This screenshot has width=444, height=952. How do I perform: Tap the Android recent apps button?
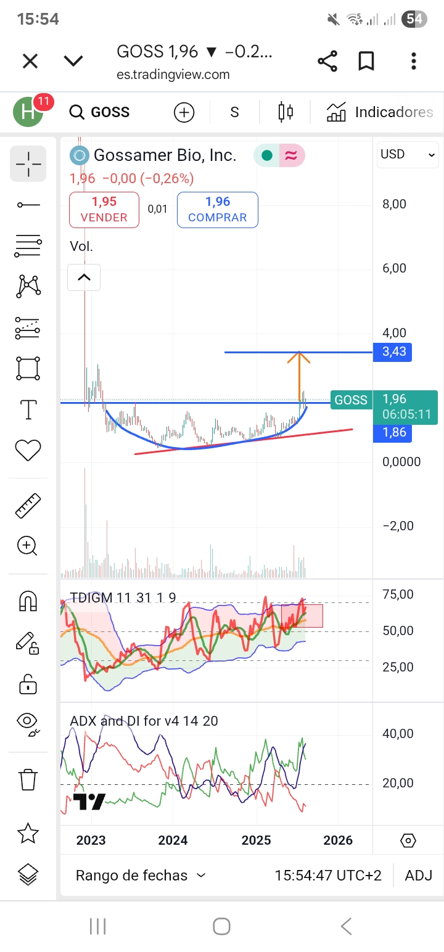coord(97,926)
